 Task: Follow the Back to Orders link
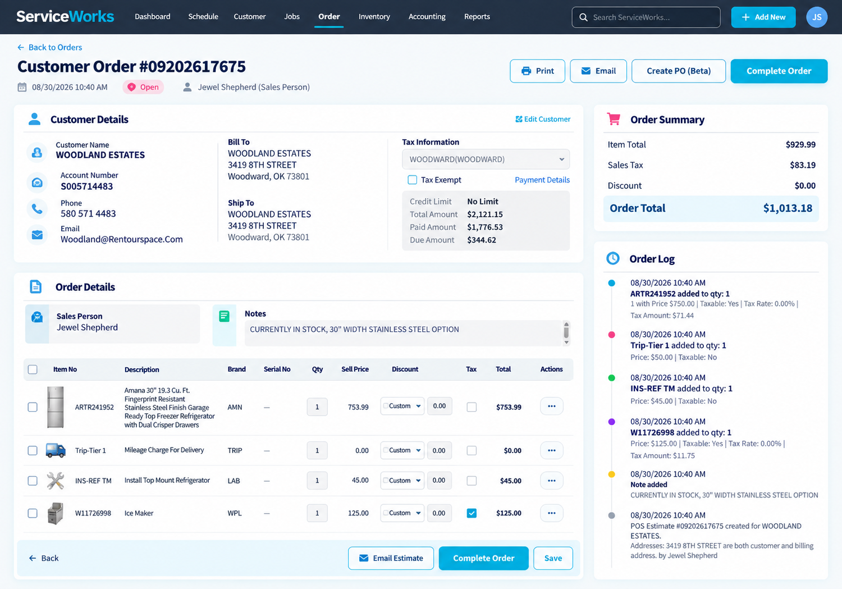49,47
